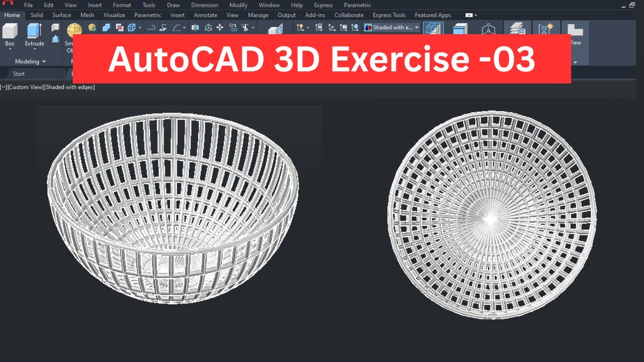The image size is (644, 362).
Task: Click the 3D Move arrows icon
Action: pos(220,28)
